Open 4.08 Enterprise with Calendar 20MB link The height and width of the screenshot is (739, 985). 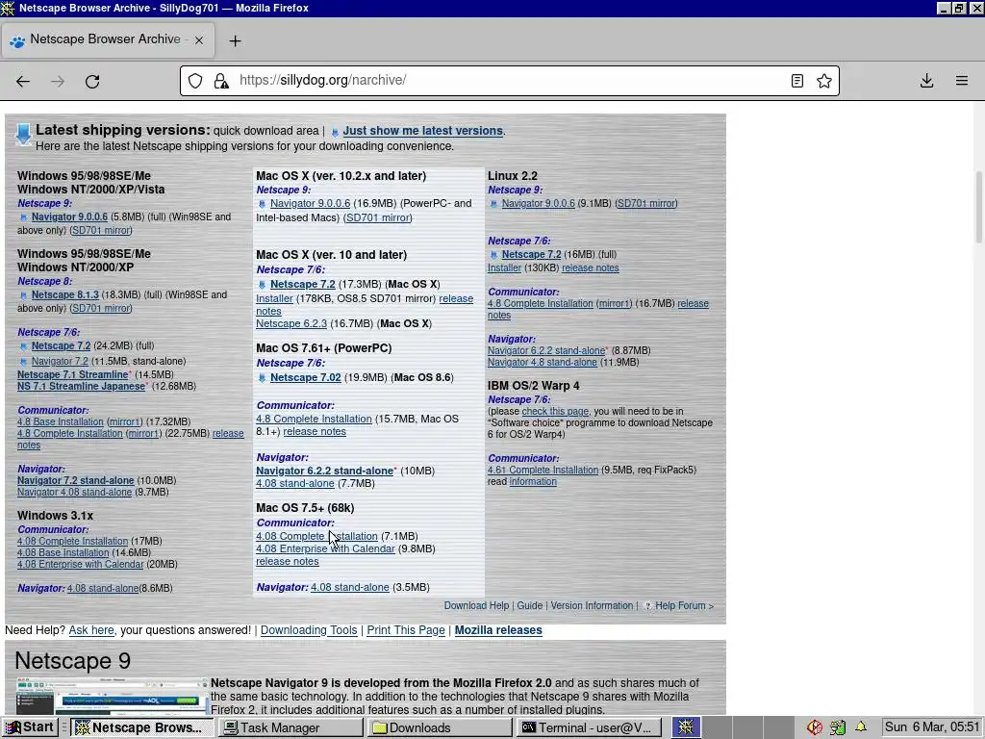coord(81,564)
